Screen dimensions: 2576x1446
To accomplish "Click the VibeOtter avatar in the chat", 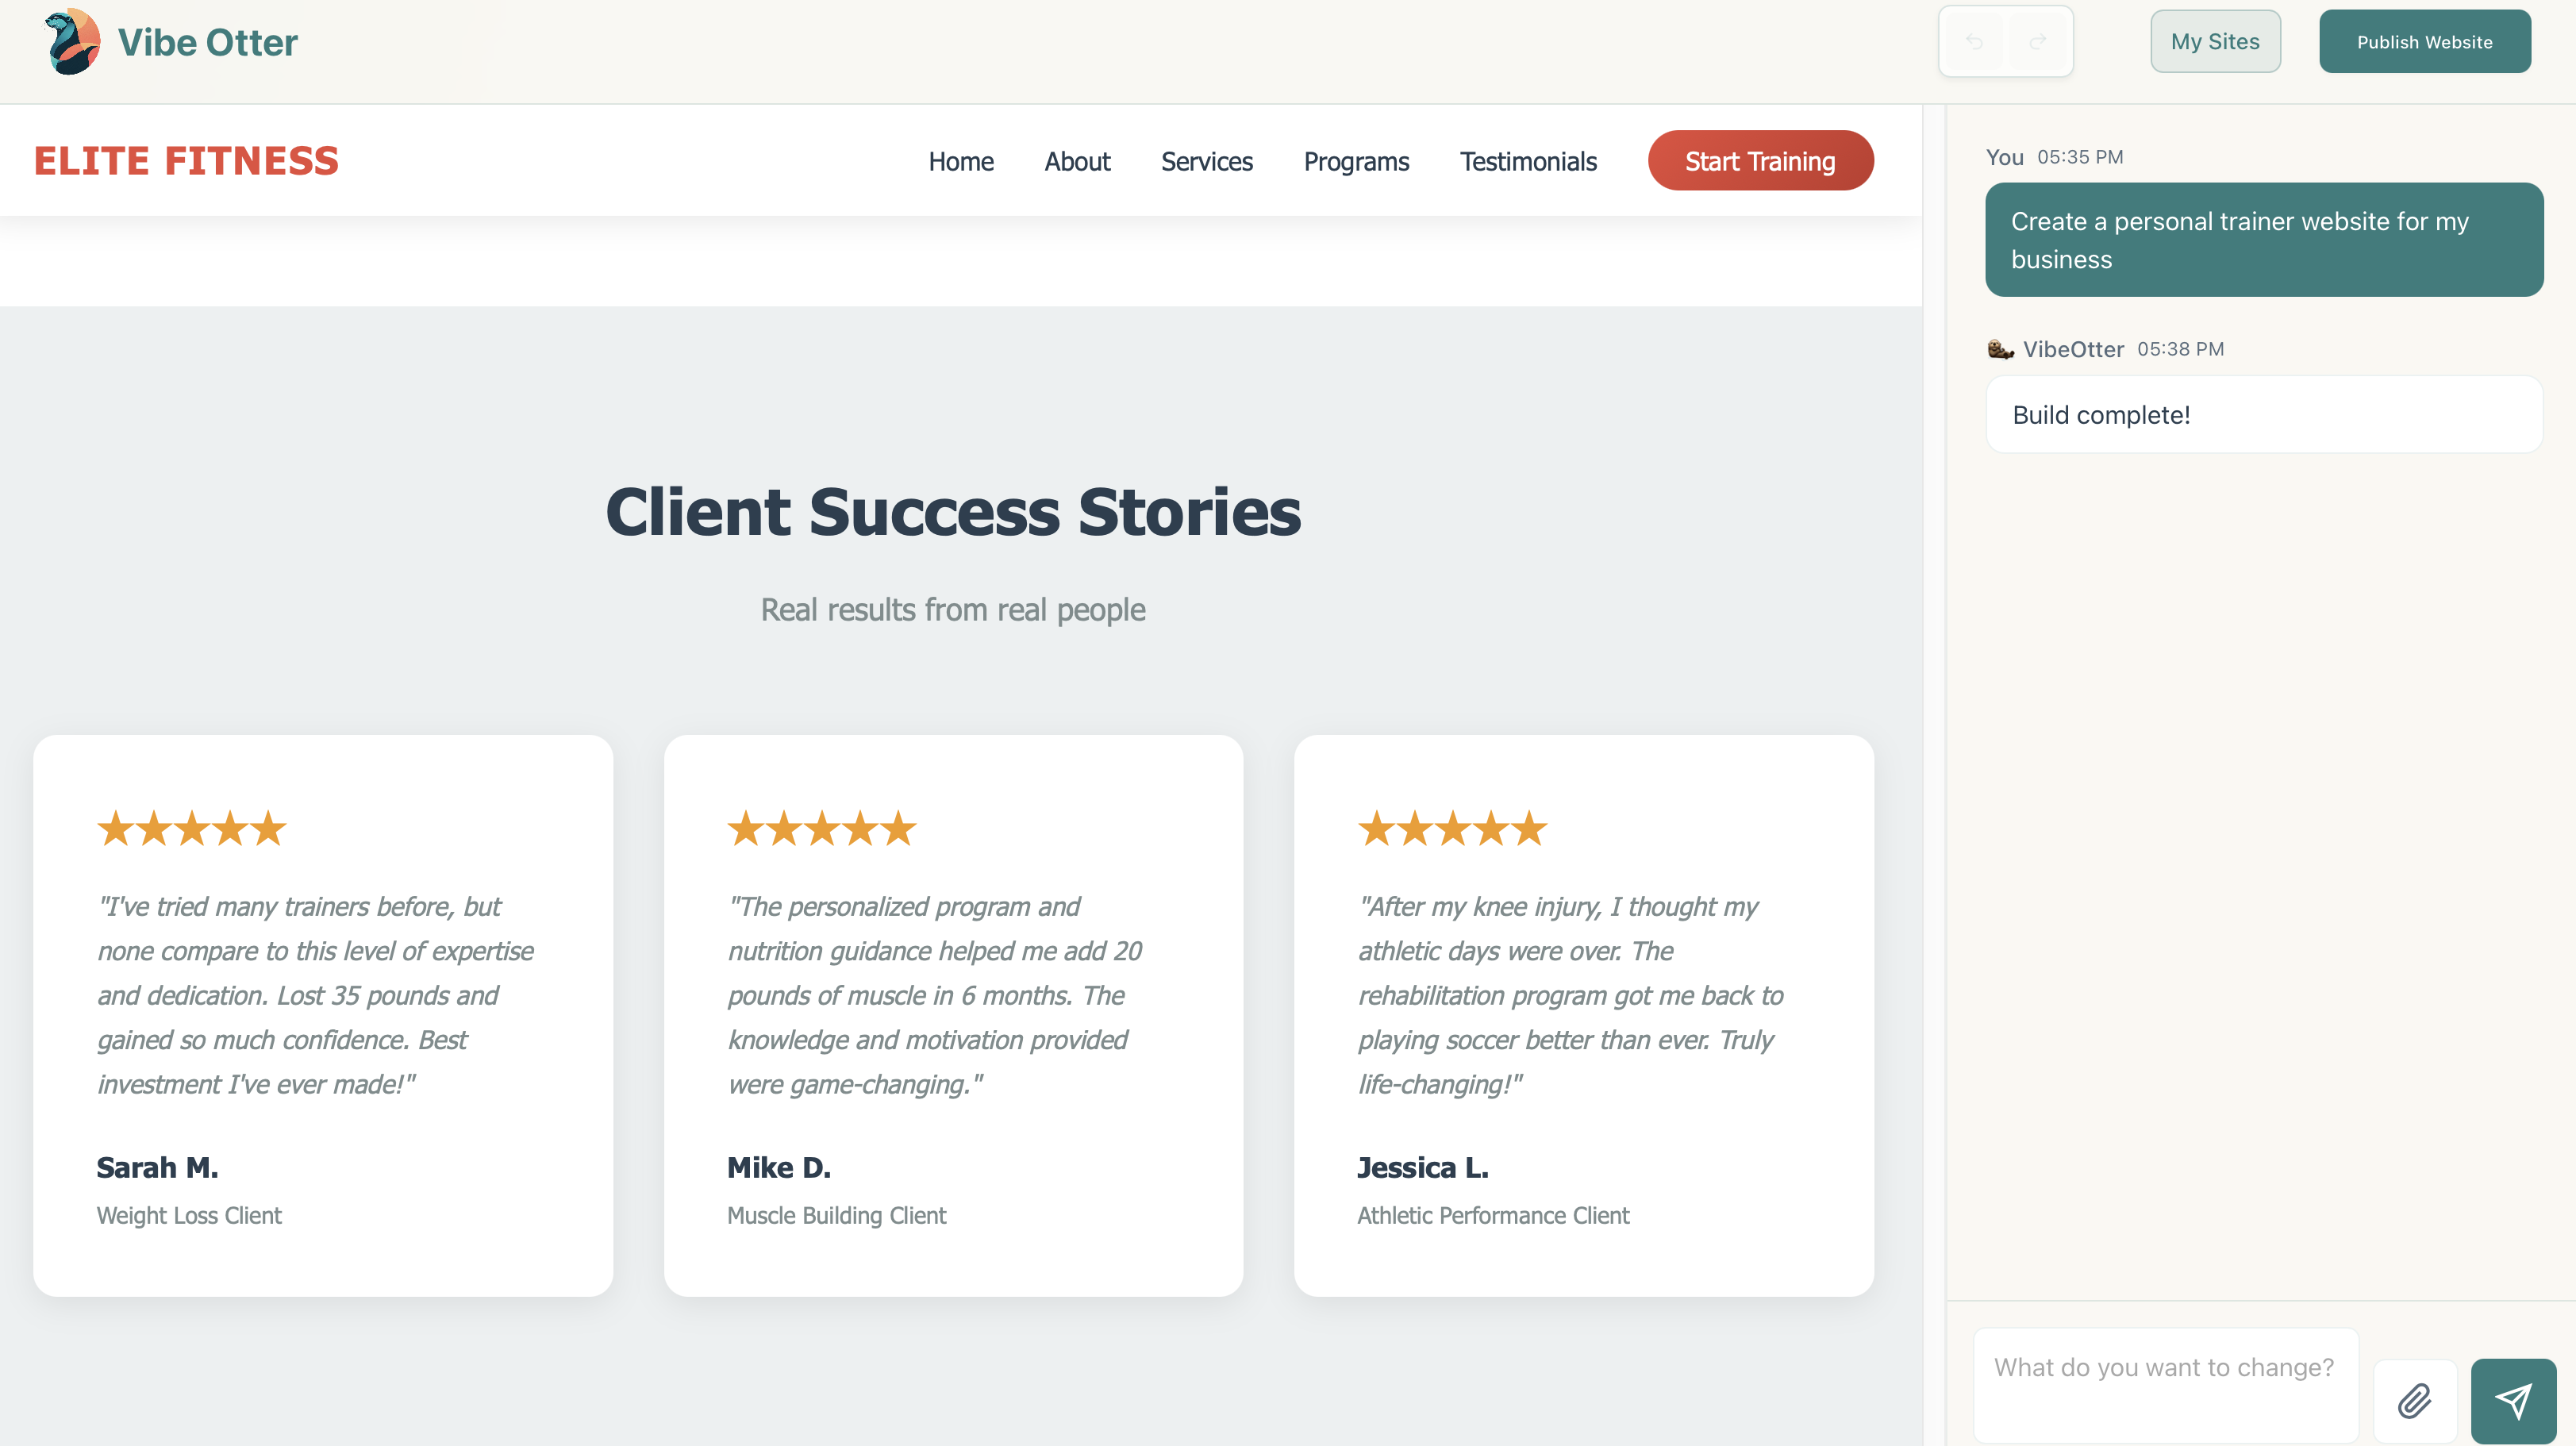I will pyautogui.click(x=2000, y=349).
